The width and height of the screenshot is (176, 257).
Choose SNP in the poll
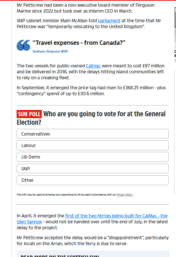click(x=93, y=168)
